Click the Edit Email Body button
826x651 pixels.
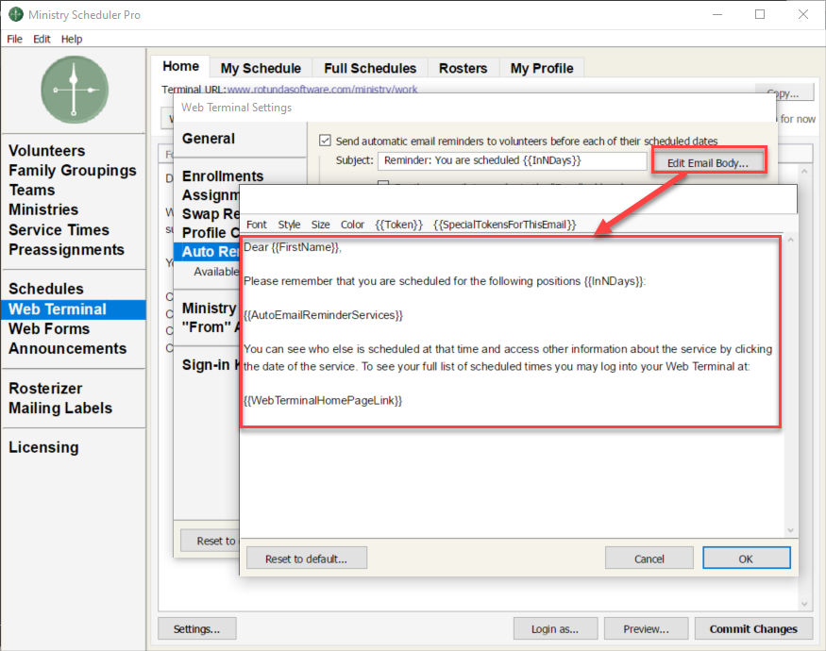pyautogui.click(x=708, y=162)
